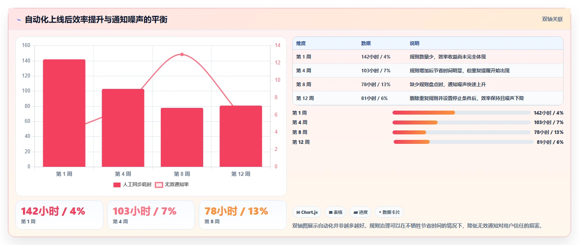The width and height of the screenshot is (579, 245).
Task: Click the 进度 chip
Action: coord(360,212)
